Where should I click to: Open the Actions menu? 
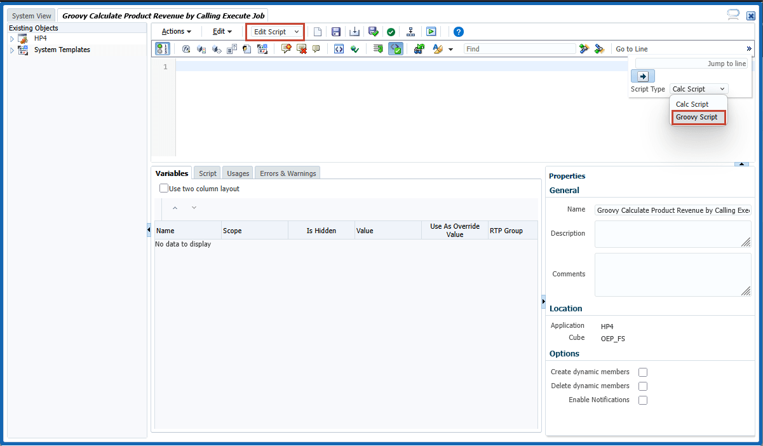(x=175, y=31)
